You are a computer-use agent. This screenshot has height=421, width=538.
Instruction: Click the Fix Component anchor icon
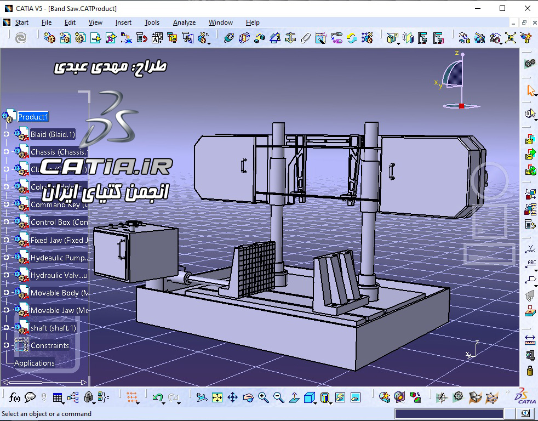(x=290, y=38)
